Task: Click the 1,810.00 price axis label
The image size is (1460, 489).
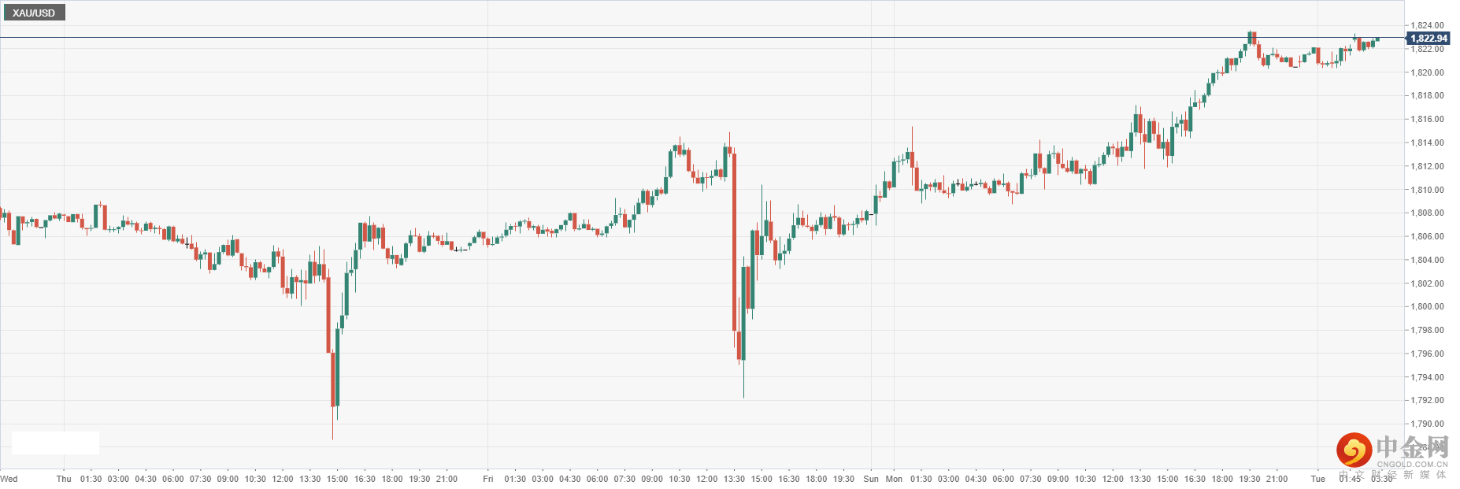Action: pyautogui.click(x=1427, y=190)
